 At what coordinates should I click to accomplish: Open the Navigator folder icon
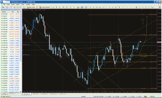tap(18, 7)
